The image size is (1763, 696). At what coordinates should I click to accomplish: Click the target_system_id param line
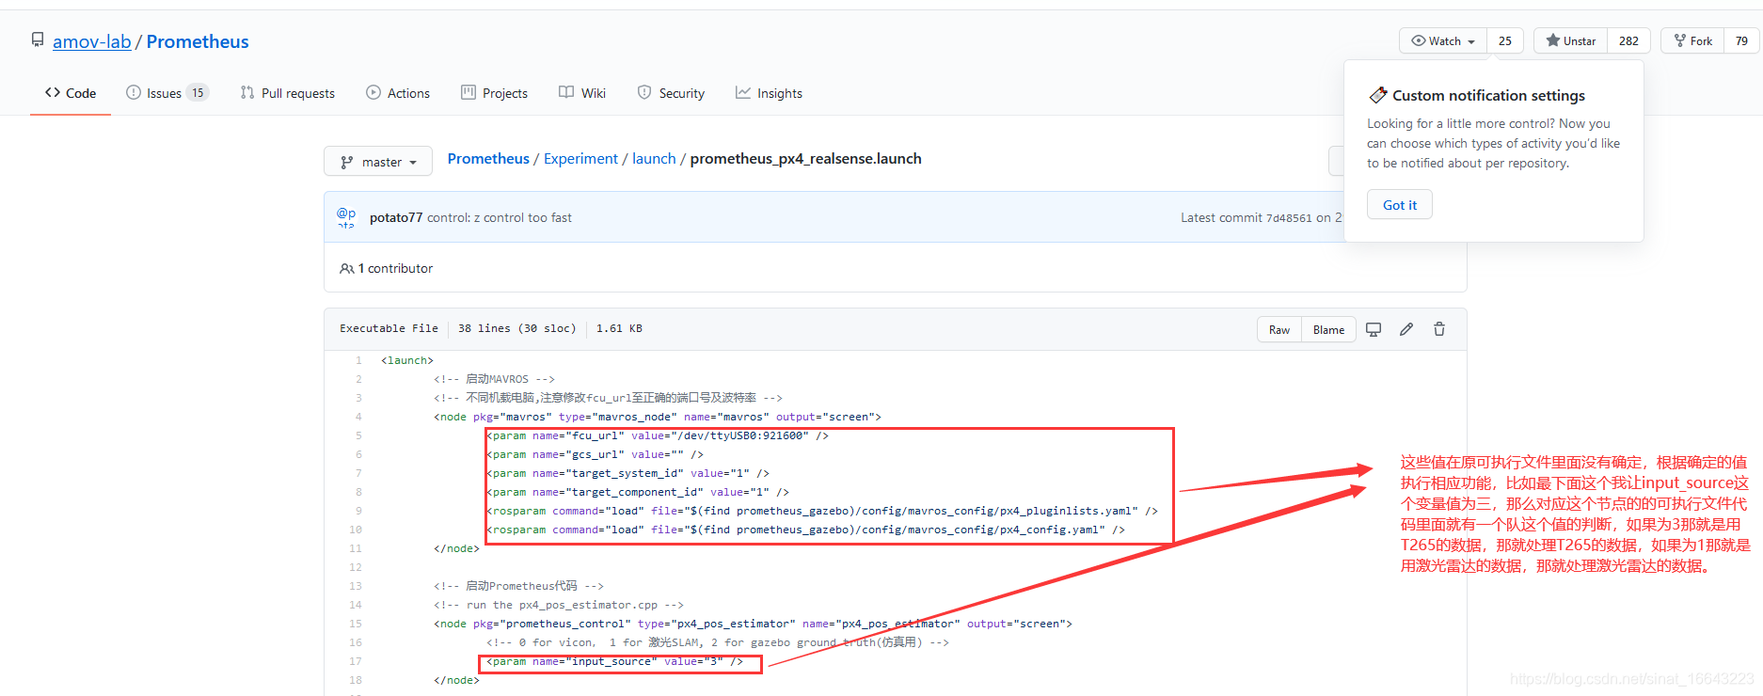tap(627, 473)
